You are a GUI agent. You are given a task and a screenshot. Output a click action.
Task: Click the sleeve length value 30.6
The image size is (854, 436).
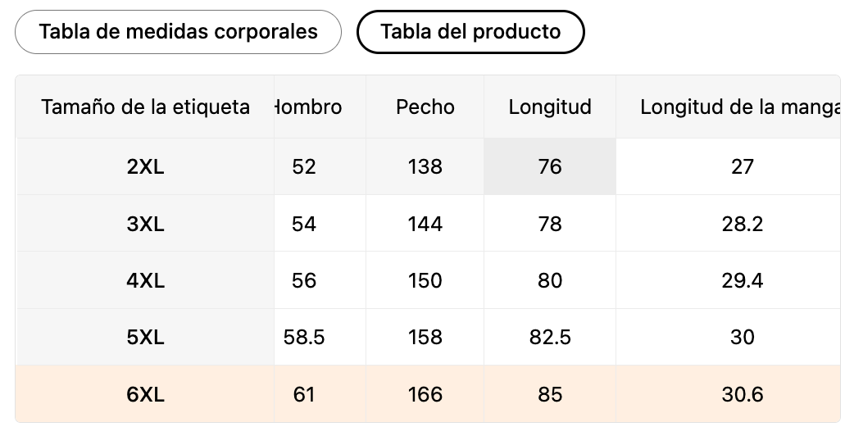click(x=742, y=394)
